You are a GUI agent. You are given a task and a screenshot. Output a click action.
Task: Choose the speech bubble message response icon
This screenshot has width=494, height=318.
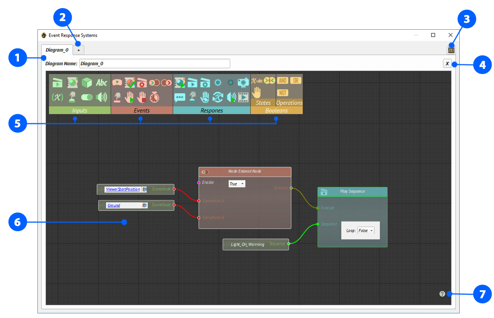[180, 98]
